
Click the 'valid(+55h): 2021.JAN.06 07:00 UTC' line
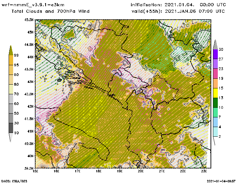point(178,11)
